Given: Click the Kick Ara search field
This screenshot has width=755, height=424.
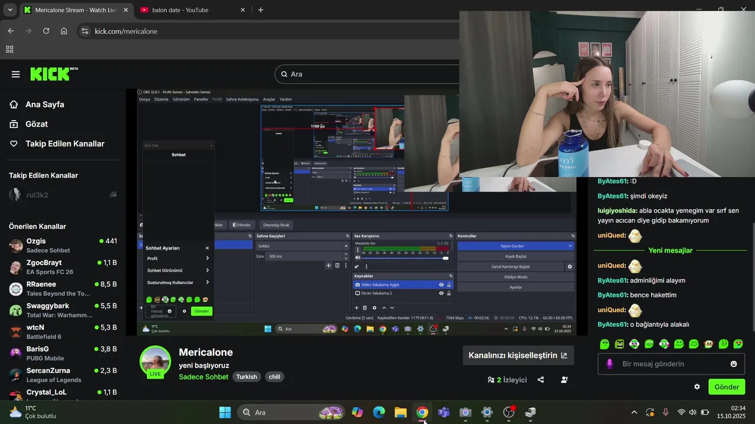Looking at the screenshot, I should coord(367,74).
